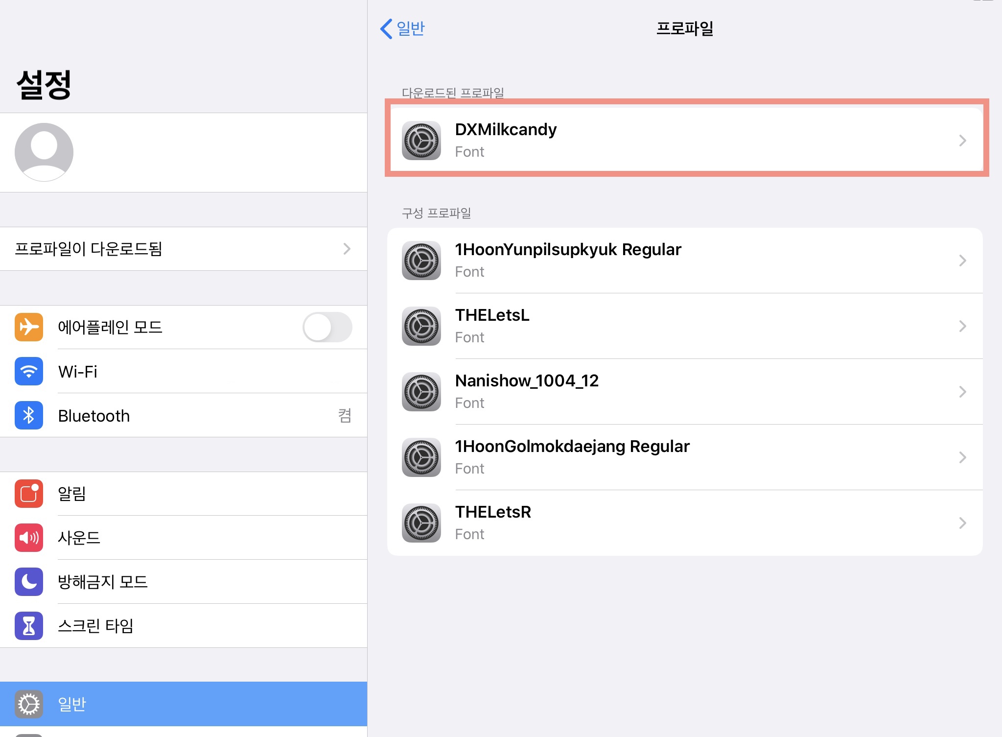The image size is (1002, 737).
Task: Tap the Airplane mode orange icon
Action: click(x=29, y=327)
